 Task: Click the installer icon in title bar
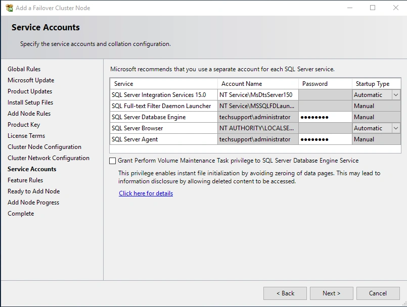[x=9, y=8]
